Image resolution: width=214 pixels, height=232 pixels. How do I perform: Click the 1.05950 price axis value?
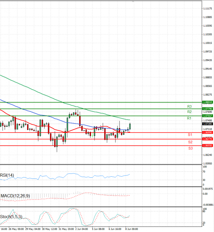coord(208,163)
